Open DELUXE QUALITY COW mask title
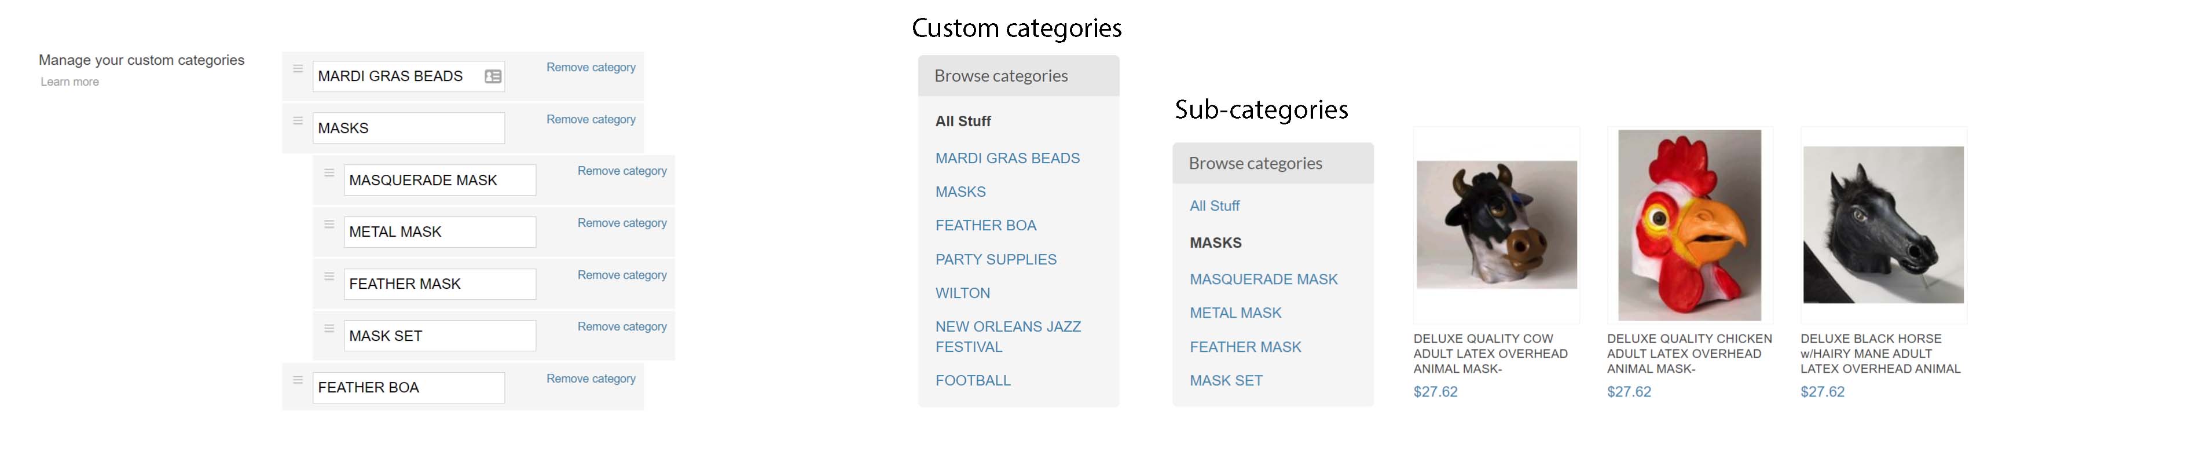The width and height of the screenshot is (2200, 463). 1490,354
